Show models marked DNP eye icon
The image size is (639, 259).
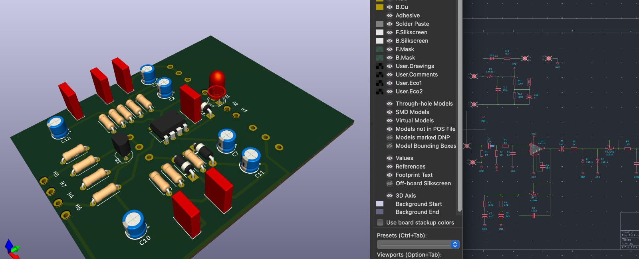click(389, 137)
